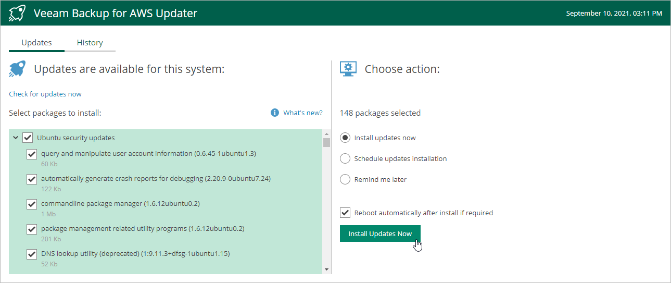671x283 pixels.
Task: Uncheck the commandline package manager package
Action: [x=32, y=204]
